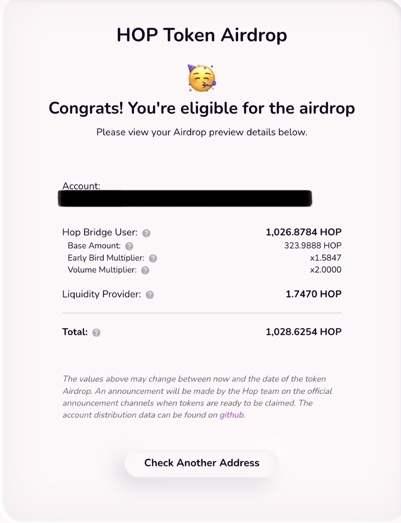Click the x2.0000 volume multiplier value
The height and width of the screenshot is (523, 401).
click(x=325, y=270)
